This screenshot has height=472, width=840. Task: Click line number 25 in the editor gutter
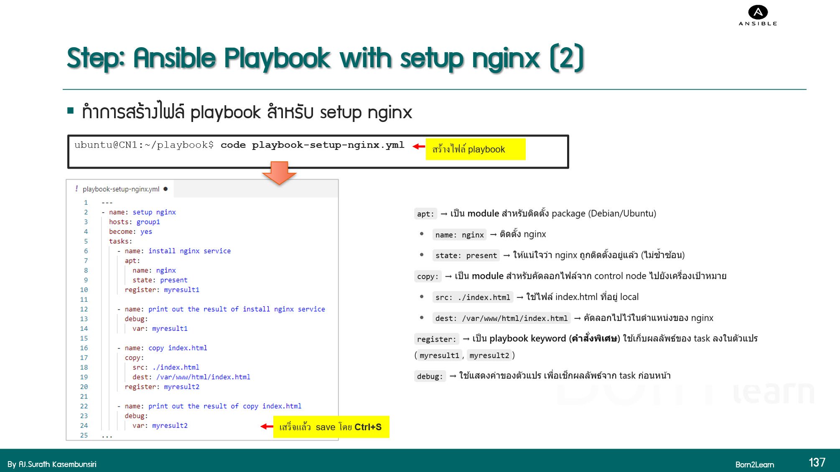[x=84, y=435]
